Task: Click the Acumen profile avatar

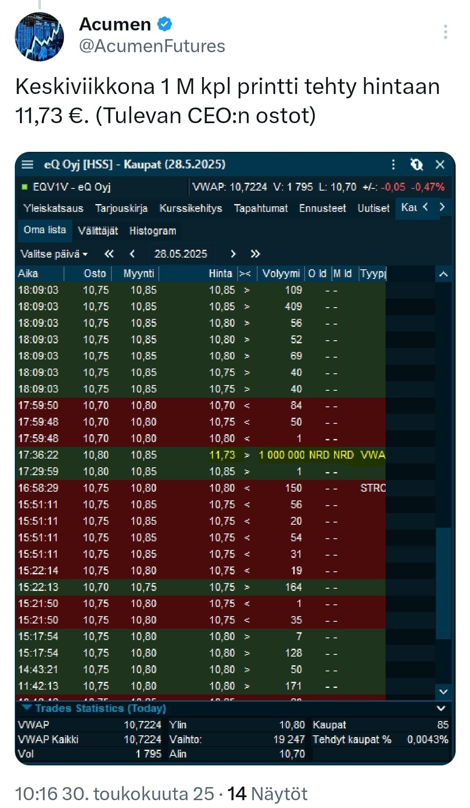Action: click(40, 37)
